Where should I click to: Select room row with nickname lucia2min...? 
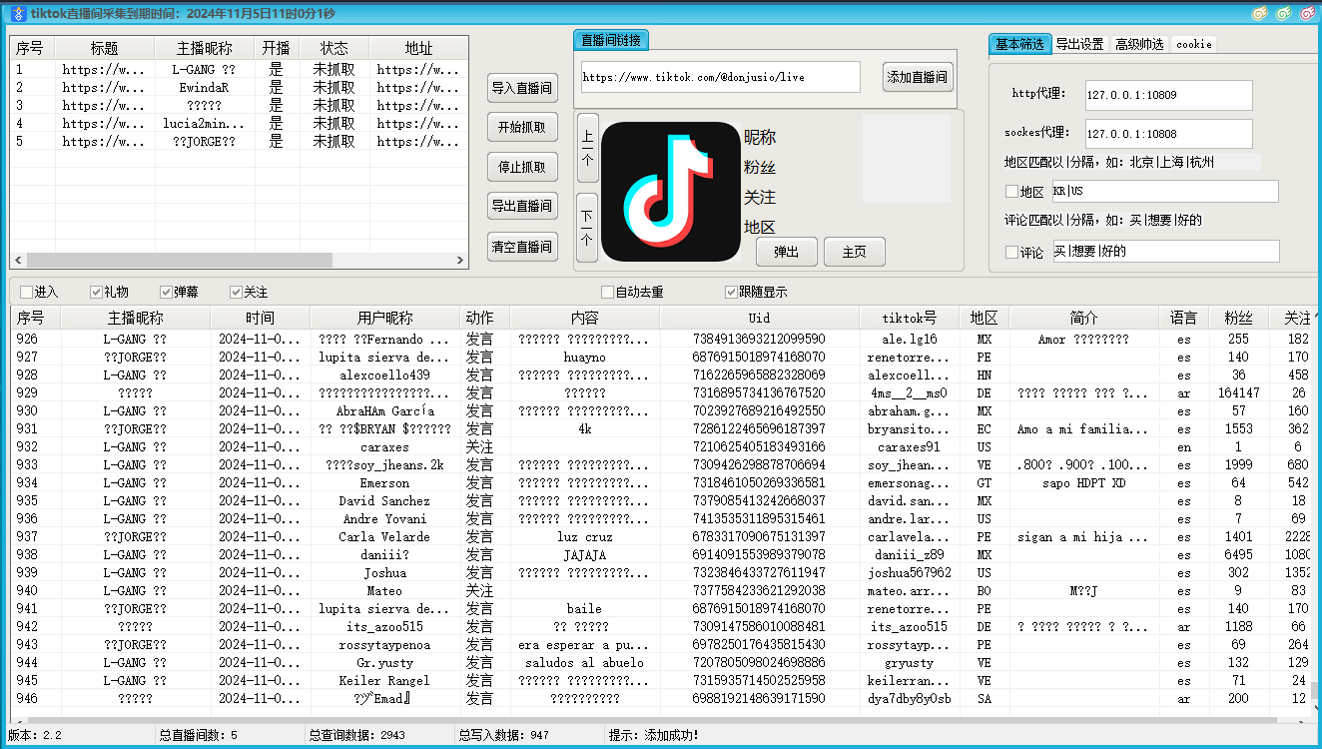239,123
